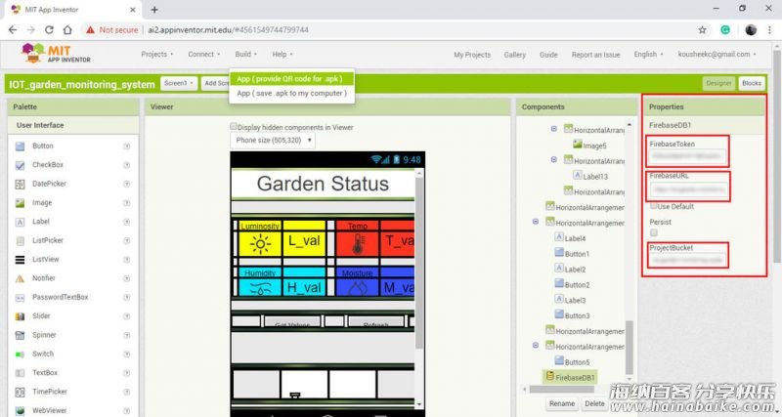Click Report an Issue link
Image resolution: width=782 pixels, height=417 pixels.
tap(595, 55)
